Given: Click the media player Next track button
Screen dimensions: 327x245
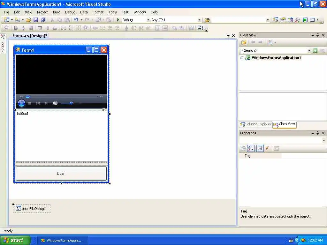Looking at the screenshot, I should pyautogui.click(x=46, y=103).
